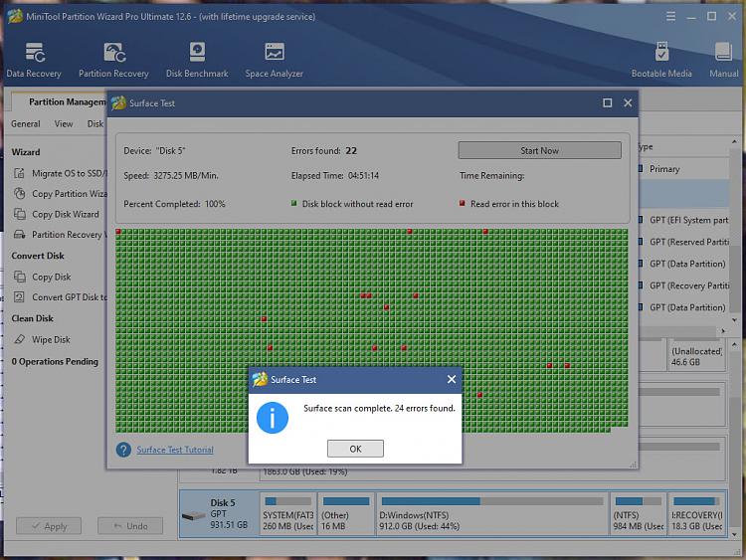Click the first red error block at top-left of grid

point(118,231)
